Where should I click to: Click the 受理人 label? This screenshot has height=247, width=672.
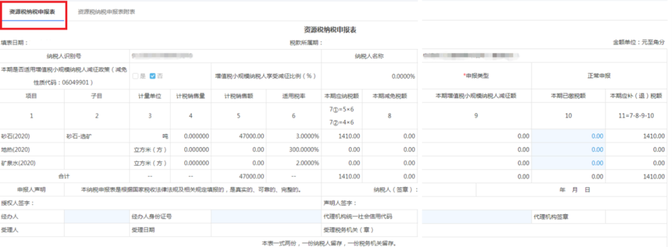9,230
